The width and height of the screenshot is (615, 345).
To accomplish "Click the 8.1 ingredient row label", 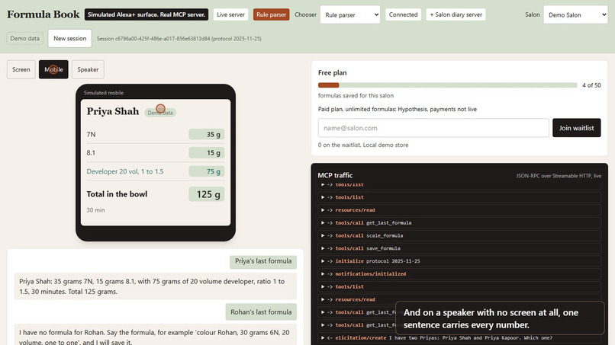I will [x=91, y=153].
